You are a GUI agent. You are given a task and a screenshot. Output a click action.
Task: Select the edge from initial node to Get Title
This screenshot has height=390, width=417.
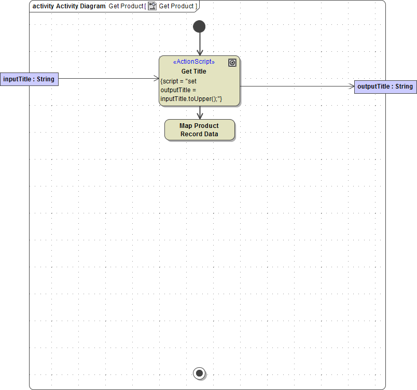pos(199,44)
